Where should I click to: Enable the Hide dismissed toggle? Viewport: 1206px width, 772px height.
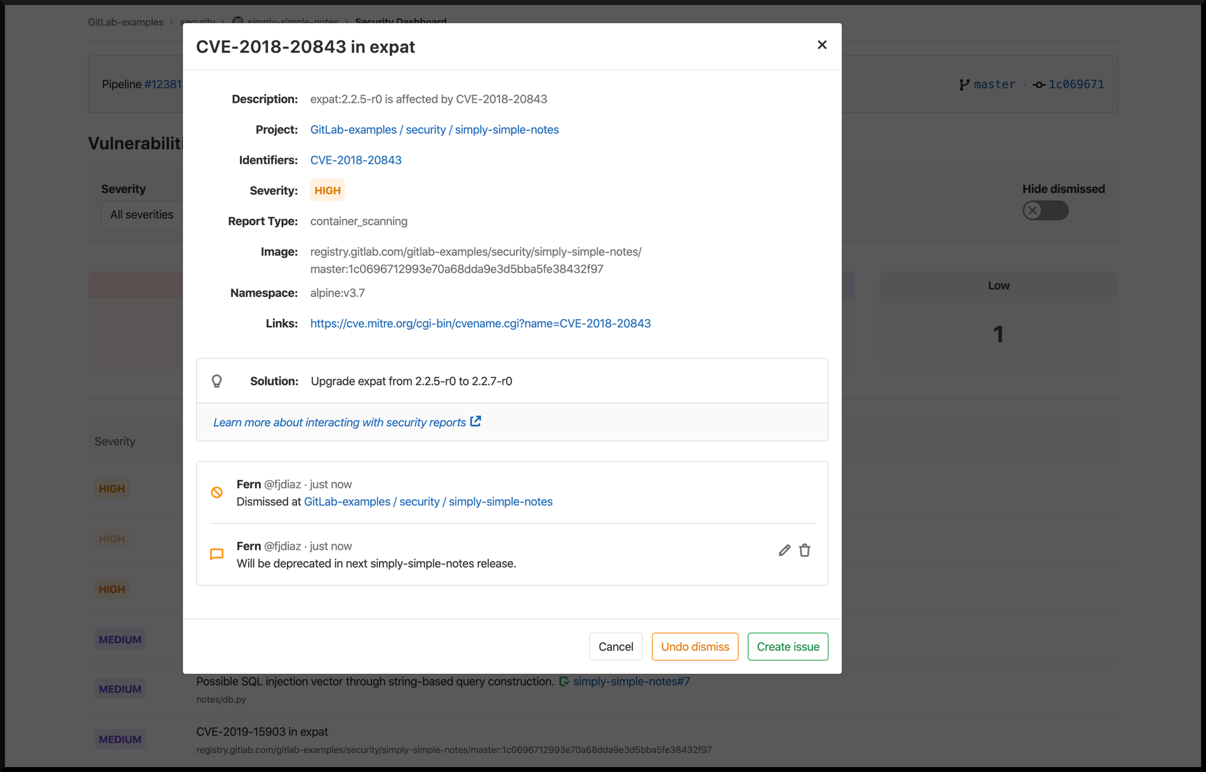[1045, 210]
